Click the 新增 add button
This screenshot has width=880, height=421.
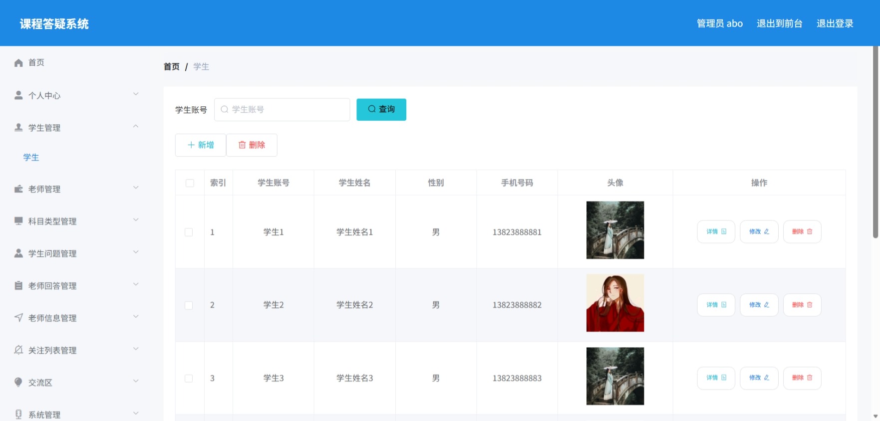tap(201, 145)
